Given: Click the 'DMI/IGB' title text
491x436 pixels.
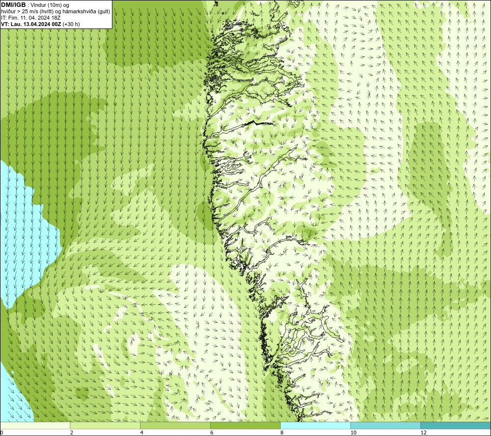Looking at the screenshot, I should (13, 5).
